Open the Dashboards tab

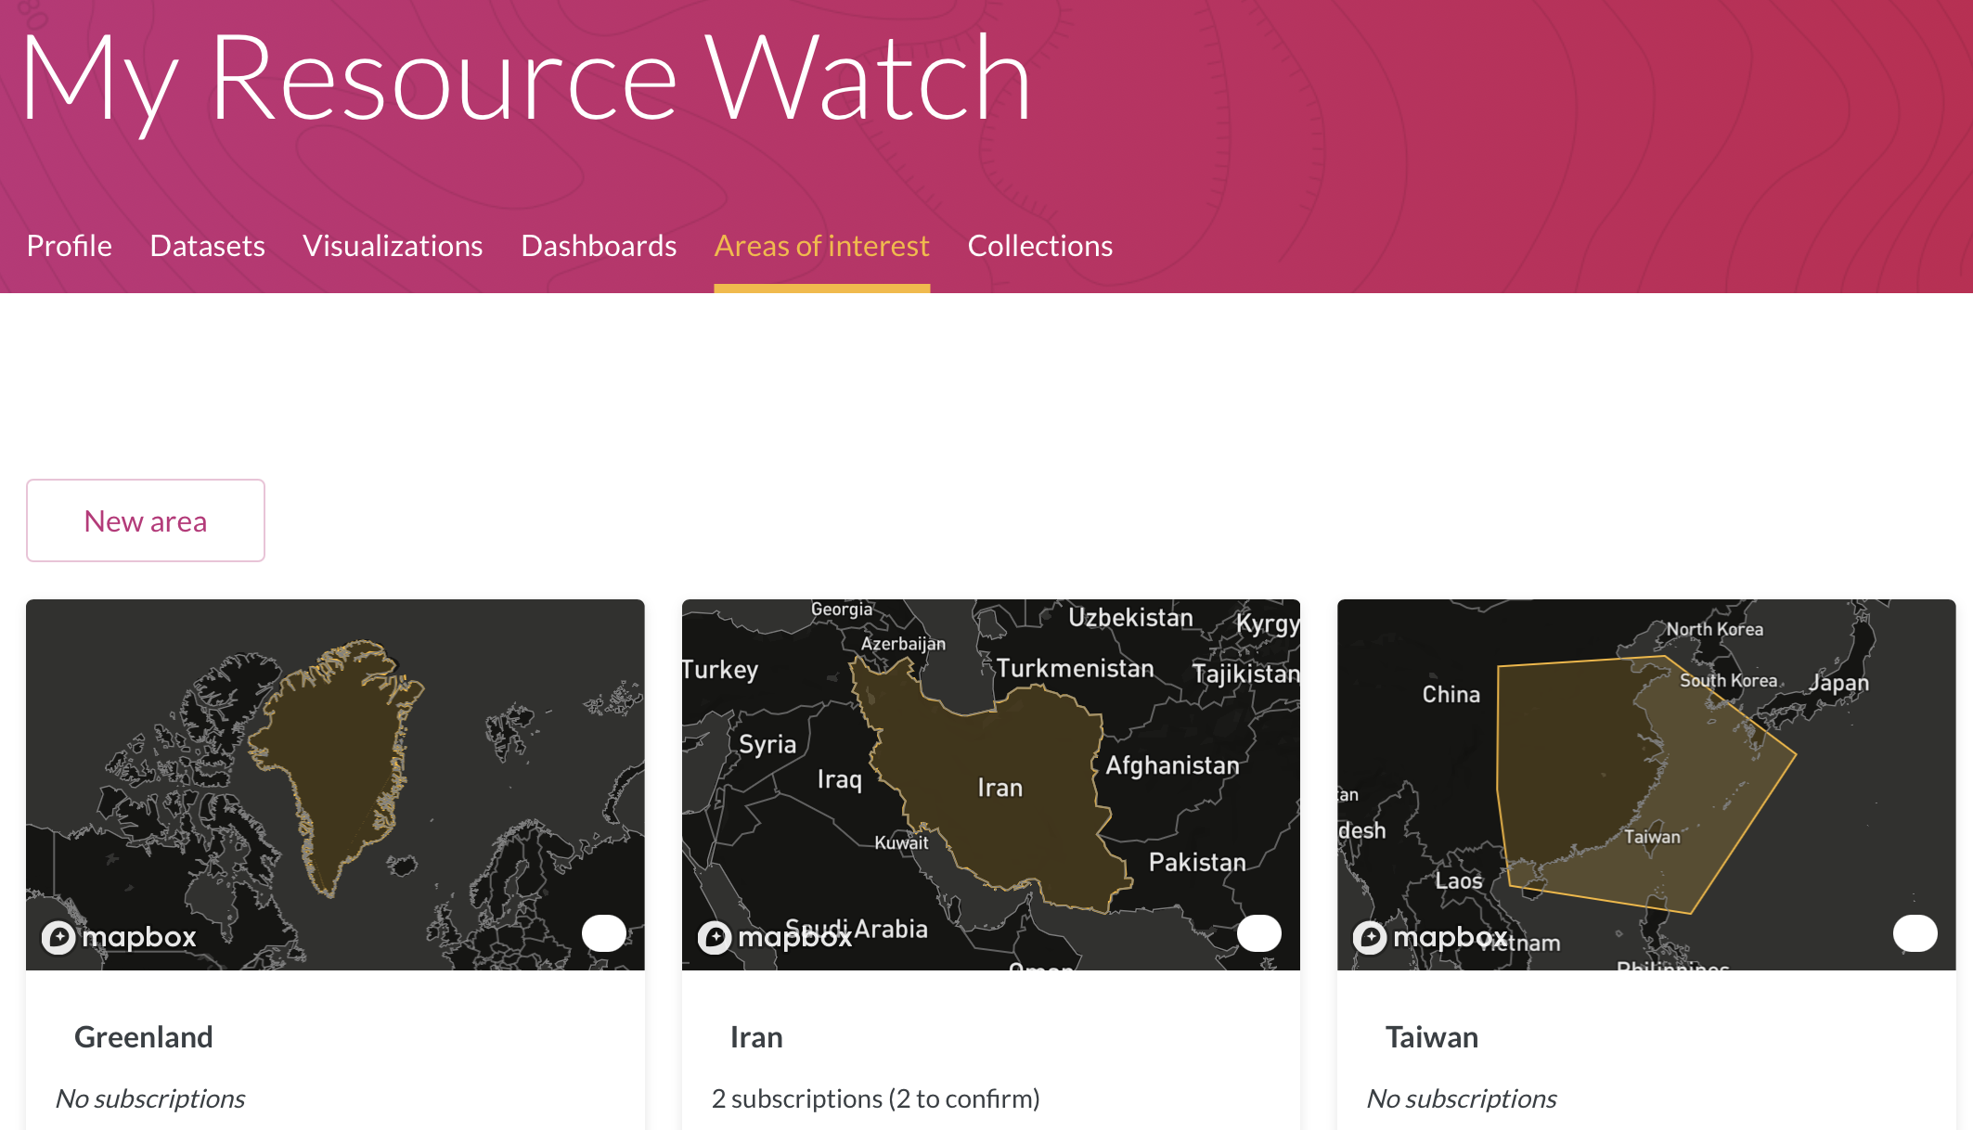599,246
